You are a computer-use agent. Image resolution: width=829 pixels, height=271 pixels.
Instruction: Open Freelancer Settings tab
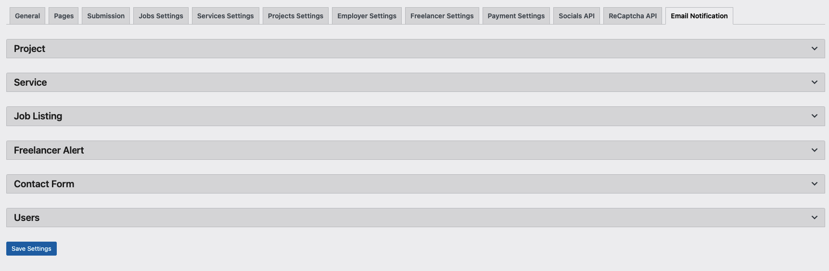pos(442,16)
